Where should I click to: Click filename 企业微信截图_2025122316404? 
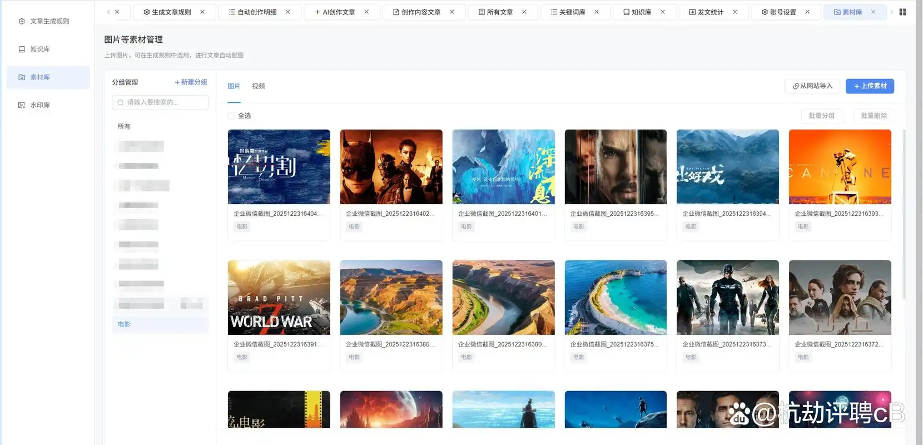point(278,214)
